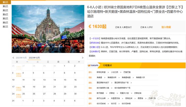Click 斯特拉斯堡 in D1 itinerary
The width and height of the screenshot is (186, 107).
(101, 72)
